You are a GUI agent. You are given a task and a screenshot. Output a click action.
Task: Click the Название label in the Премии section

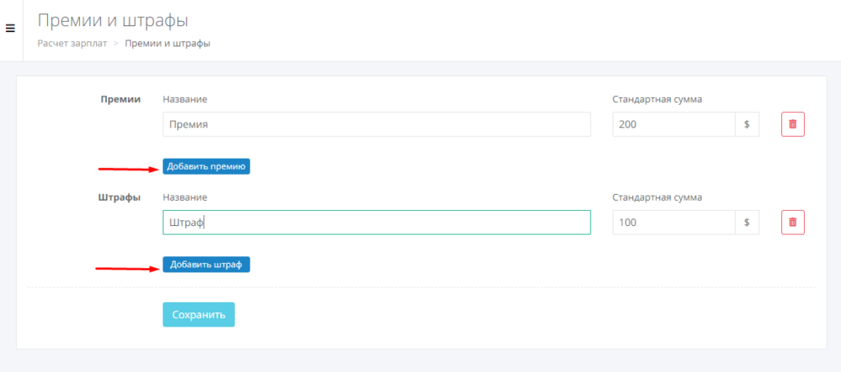pyautogui.click(x=185, y=99)
